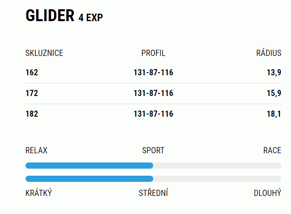Click the RELAX label above the bar
291x214 pixels.
tap(37, 150)
